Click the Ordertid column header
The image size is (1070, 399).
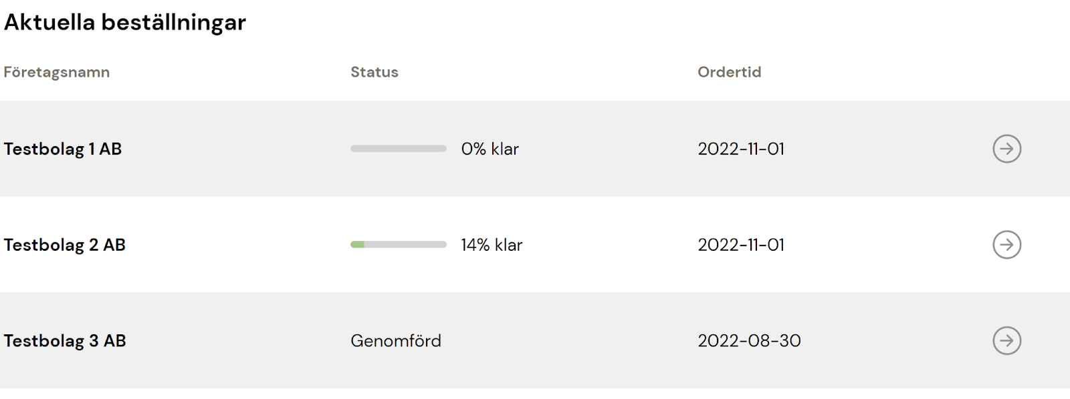(730, 72)
